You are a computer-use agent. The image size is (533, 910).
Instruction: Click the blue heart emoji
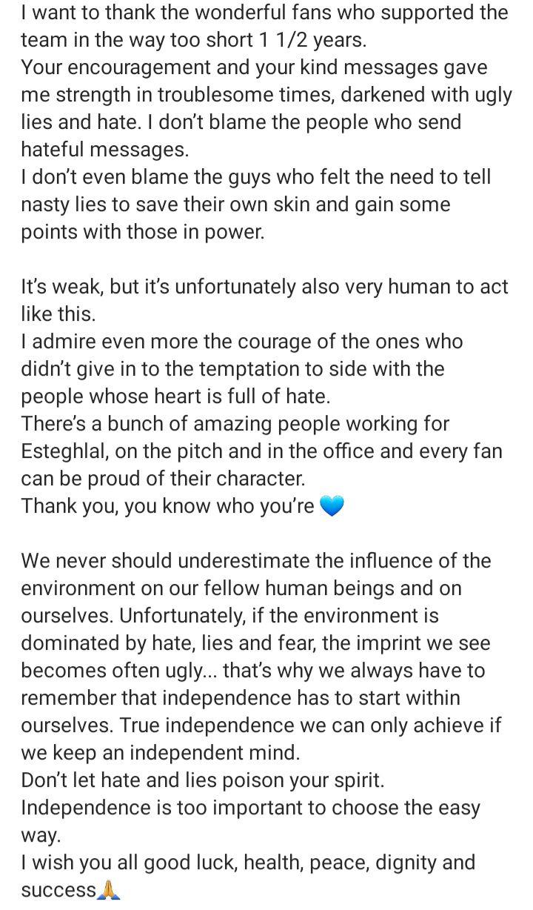point(332,507)
